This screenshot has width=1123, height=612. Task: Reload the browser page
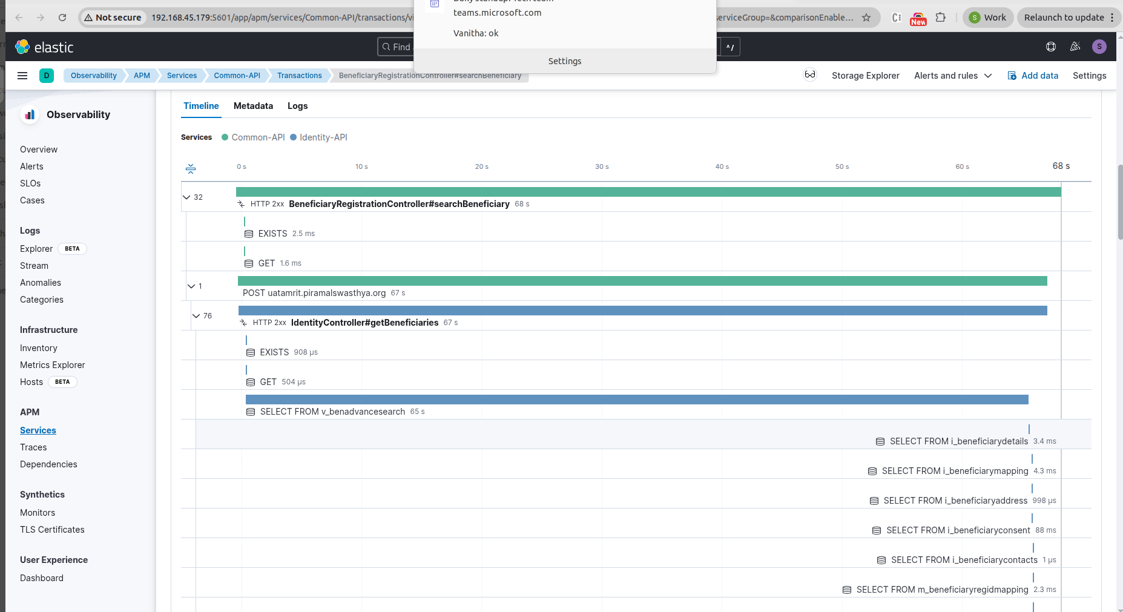[x=62, y=18]
